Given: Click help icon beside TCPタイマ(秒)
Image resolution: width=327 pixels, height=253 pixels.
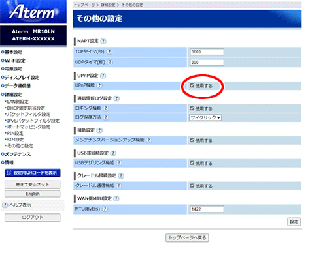Looking at the screenshot, I should [109, 52].
